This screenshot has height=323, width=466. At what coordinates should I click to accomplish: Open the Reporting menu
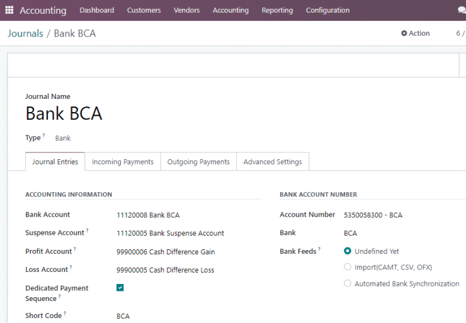pyautogui.click(x=277, y=10)
